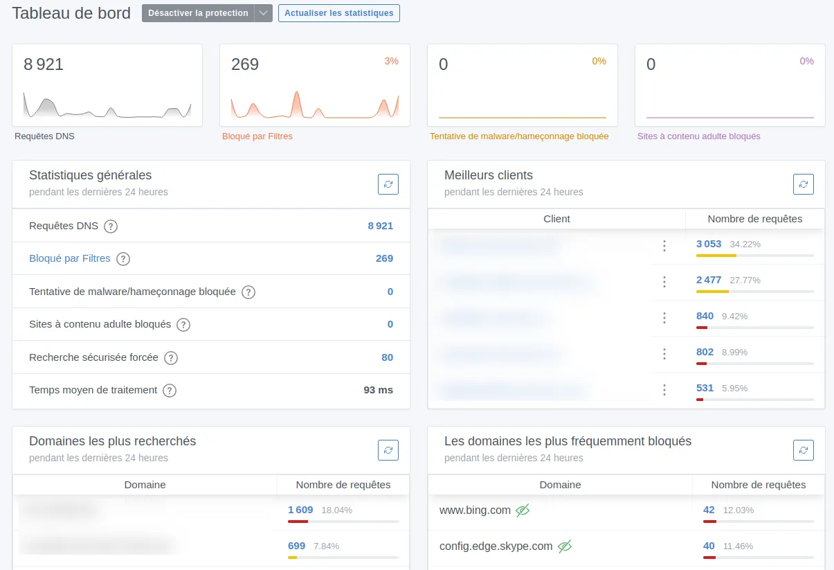
Task: Open options menu for client with 2 477 requests
Action: point(664,282)
